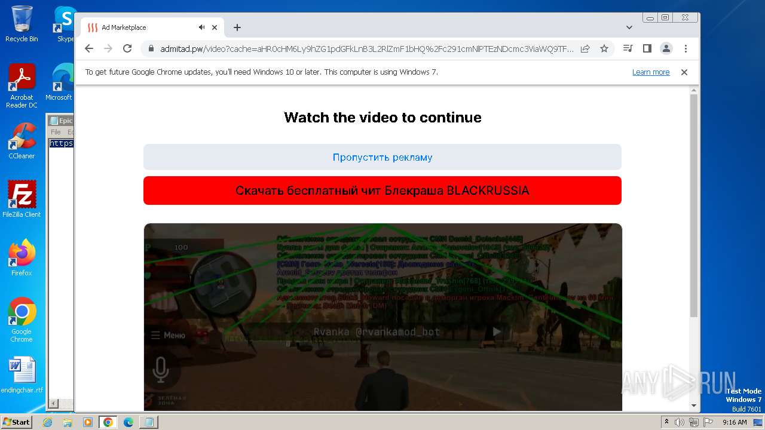Viewport: 765px width, 430px height.
Task: Bookmark this page with star icon
Action: (x=604, y=48)
